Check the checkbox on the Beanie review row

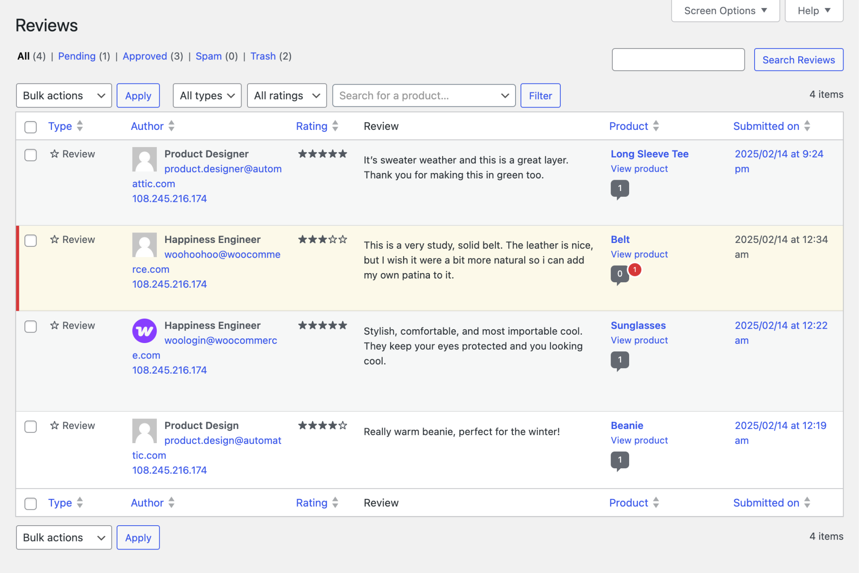tap(31, 427)
